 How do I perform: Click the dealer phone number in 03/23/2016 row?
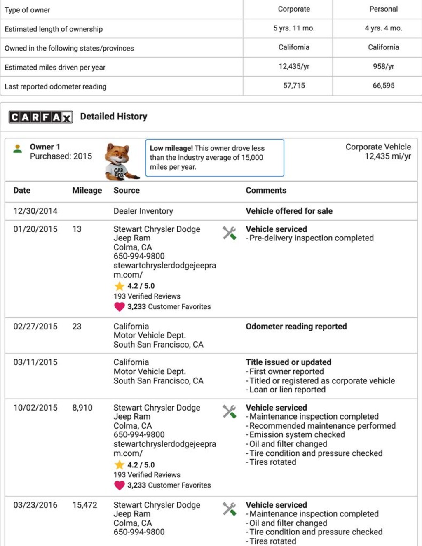point(139,532)
